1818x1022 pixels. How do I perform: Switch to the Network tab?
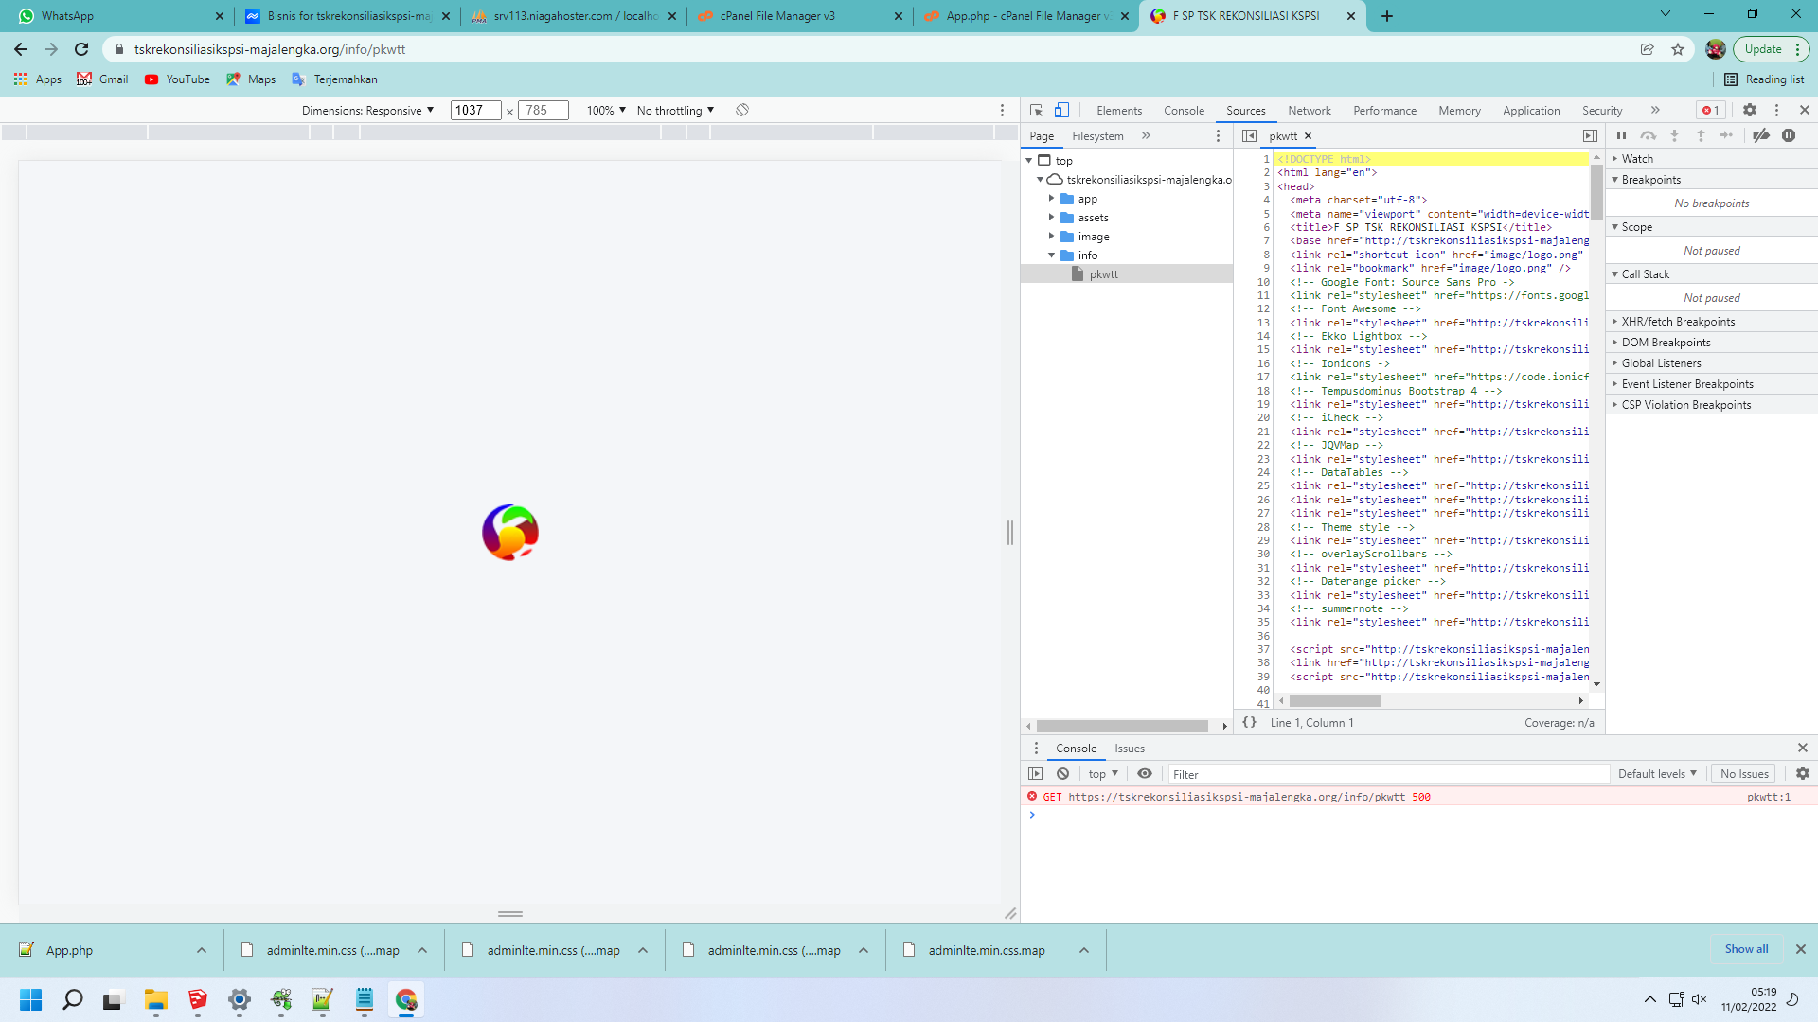point(1309,110)
